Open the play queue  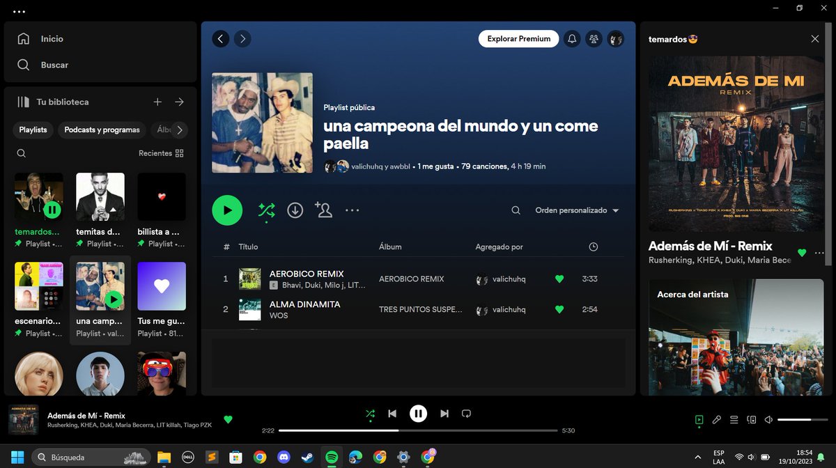734,420
